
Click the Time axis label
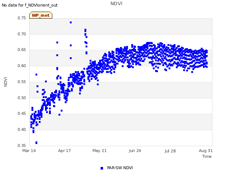coord(207,156)
